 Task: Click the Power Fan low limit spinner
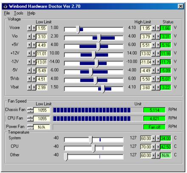30,127
